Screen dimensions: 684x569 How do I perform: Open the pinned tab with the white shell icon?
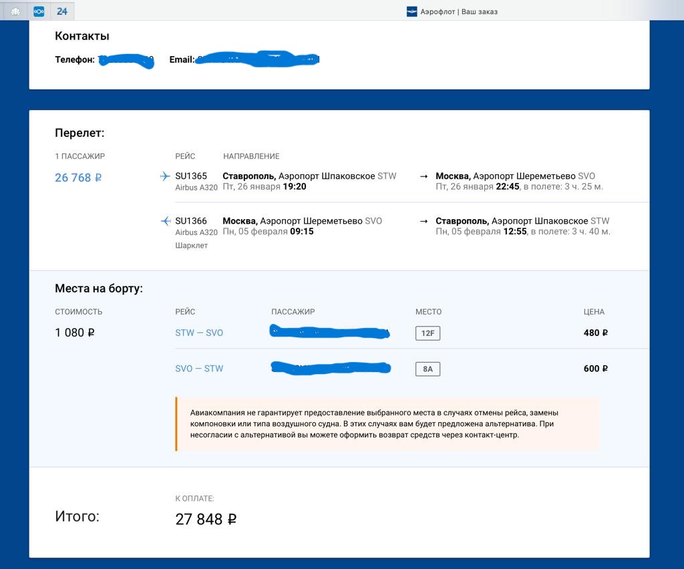pos(15,11)
